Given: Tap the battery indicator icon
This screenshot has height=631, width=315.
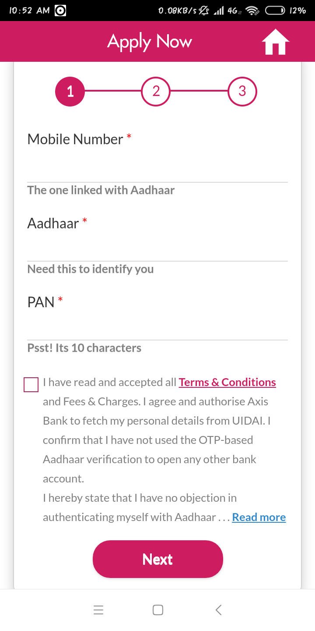Looking at the screenshot, I should [275, 11].
